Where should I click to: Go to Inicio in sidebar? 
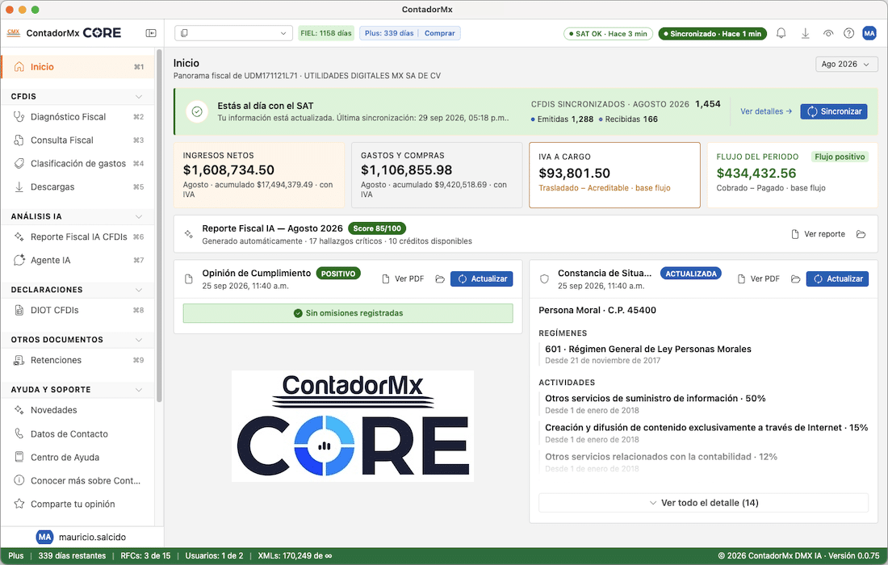coord(78,67)
